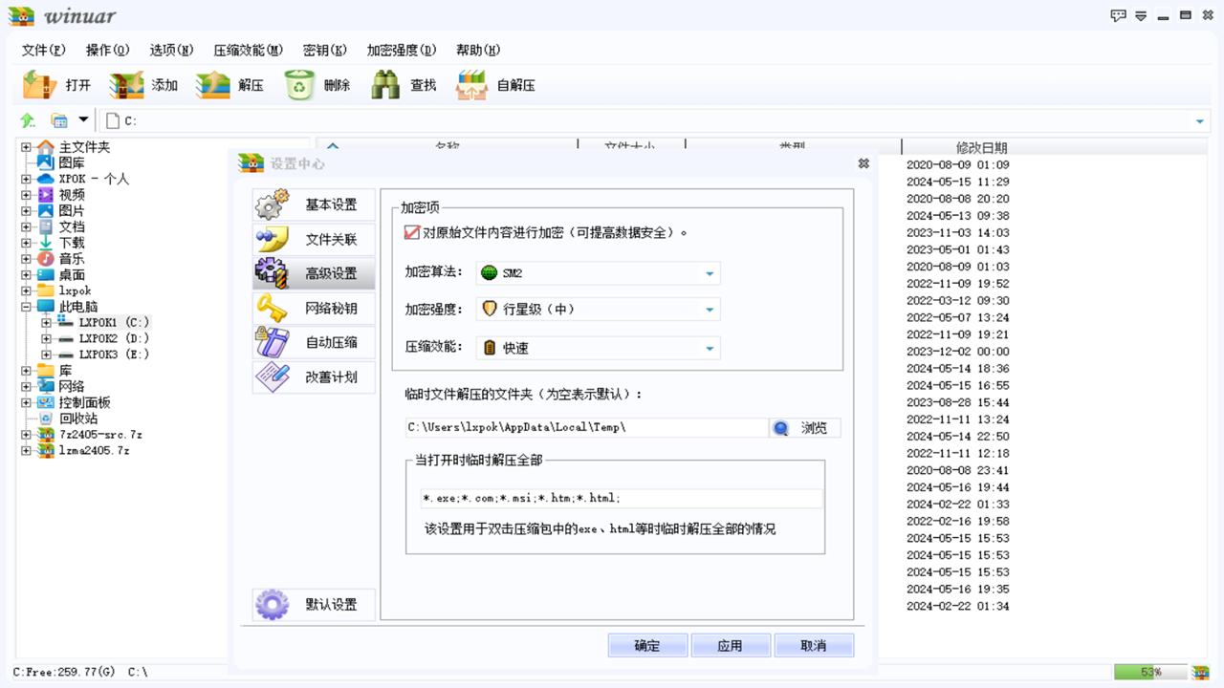Click the green up-folder navigation icon
Viewport: 1224px width, 688px height.
pyautogui.click(x=24, y=120)
